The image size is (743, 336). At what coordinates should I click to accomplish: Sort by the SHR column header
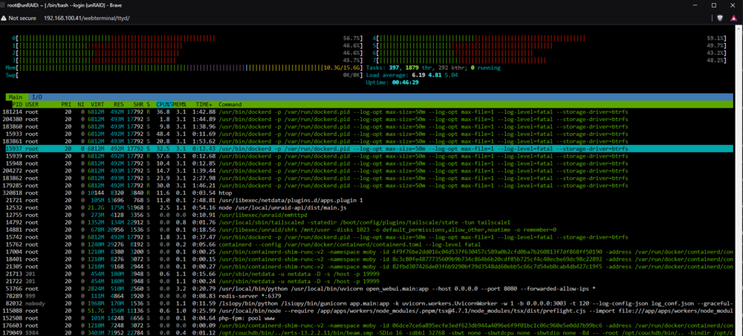138,104
